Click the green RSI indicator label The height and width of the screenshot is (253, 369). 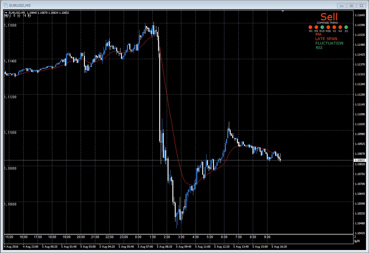pos(319,47)
